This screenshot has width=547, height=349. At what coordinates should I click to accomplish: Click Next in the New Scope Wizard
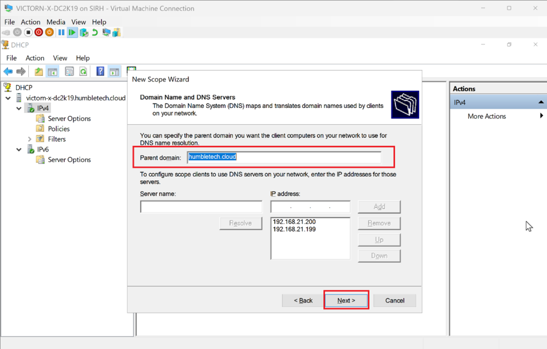346,300
